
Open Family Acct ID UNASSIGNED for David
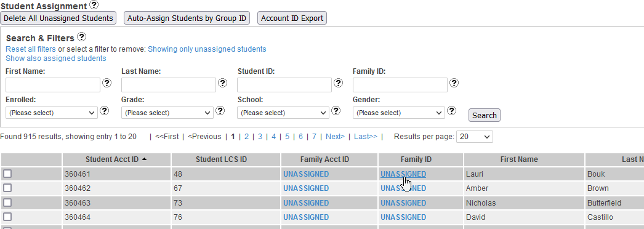tap(306, 217)
